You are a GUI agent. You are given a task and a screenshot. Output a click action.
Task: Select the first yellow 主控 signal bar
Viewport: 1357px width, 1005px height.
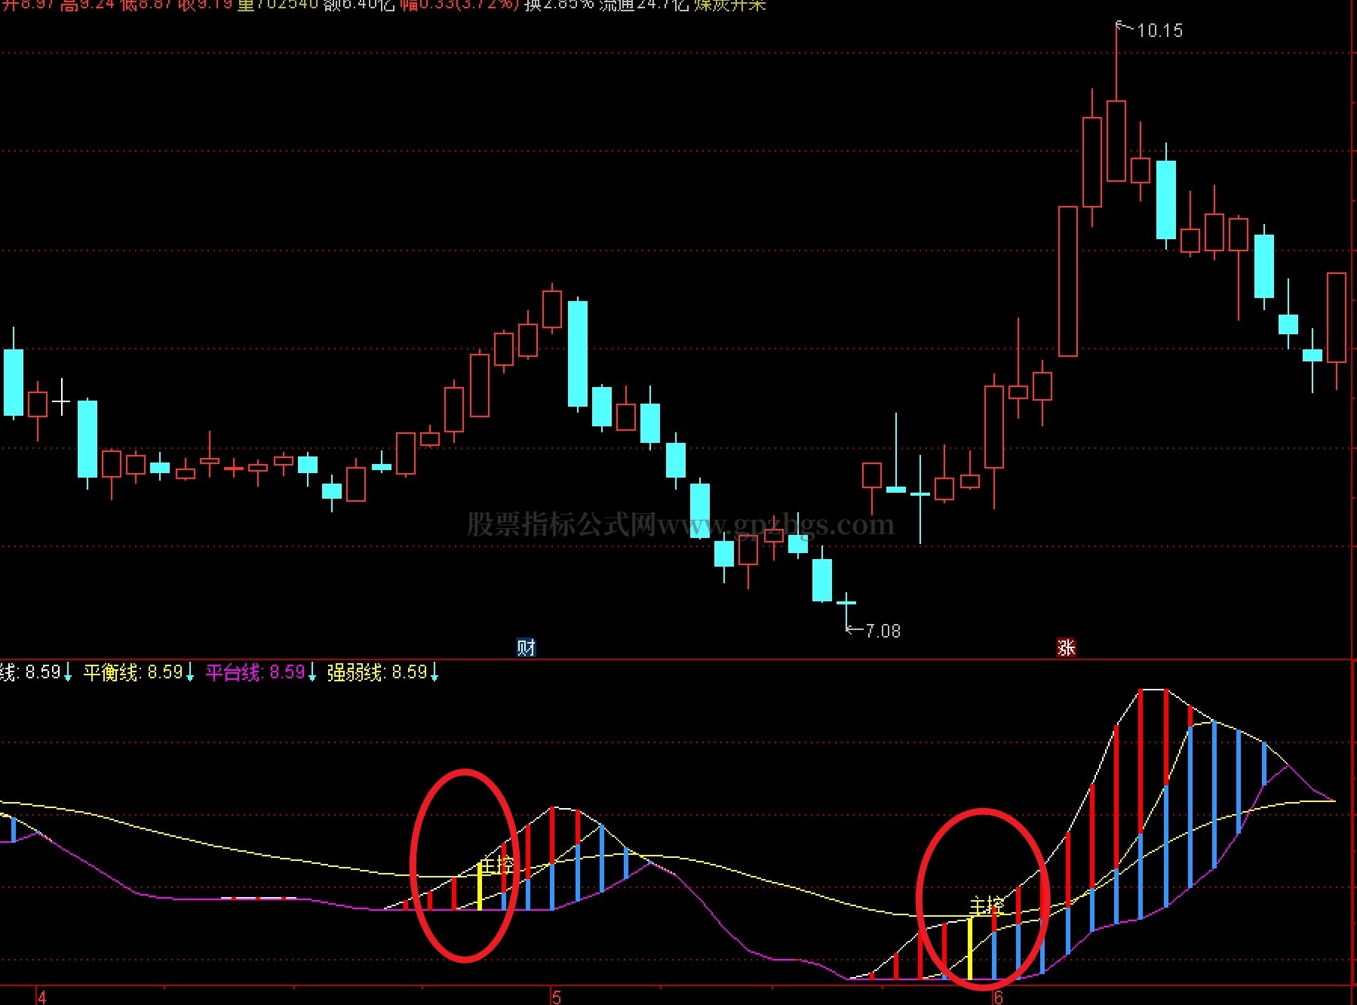(x=480, y=887)
